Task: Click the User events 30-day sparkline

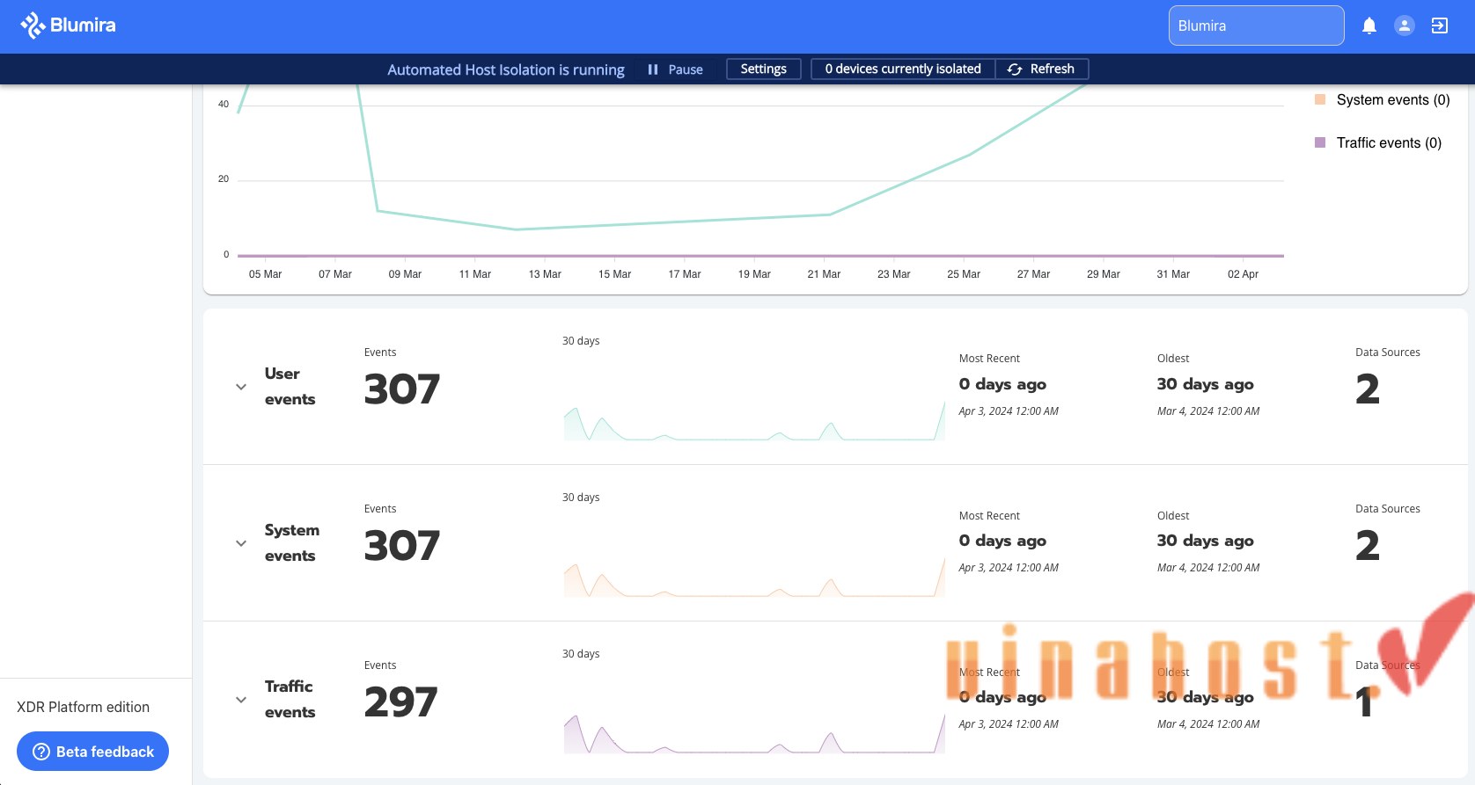Action: click(753, 423)
